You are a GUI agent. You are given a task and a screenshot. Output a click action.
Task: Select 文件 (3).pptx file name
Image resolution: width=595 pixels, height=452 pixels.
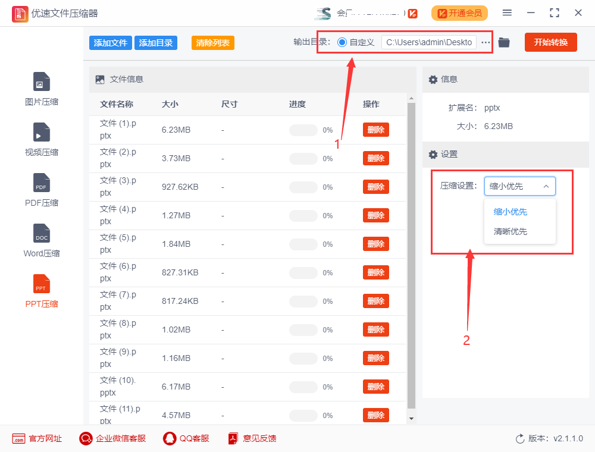pos(118,187)
